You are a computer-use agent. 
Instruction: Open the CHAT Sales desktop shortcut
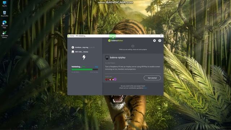(x=4, y=35)
